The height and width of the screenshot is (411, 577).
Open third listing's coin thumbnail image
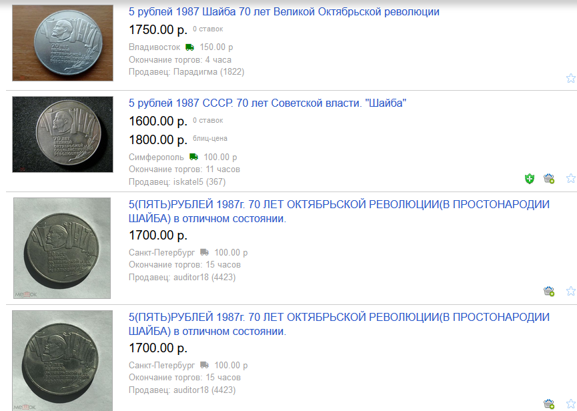click(62, 248)
